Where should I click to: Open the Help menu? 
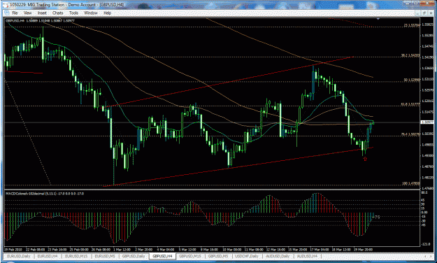pos(107,13)
